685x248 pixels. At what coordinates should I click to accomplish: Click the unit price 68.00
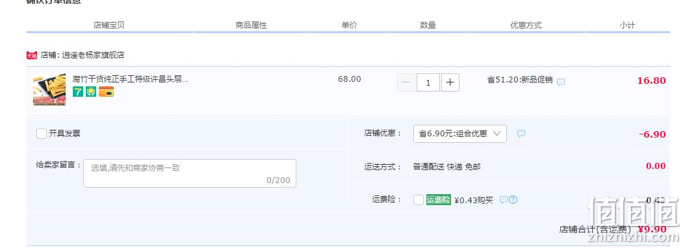[x=350, y=79]
